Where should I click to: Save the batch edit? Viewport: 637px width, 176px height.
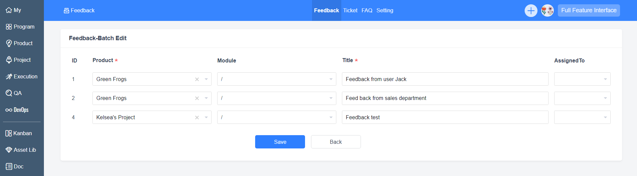click(280, 142)
